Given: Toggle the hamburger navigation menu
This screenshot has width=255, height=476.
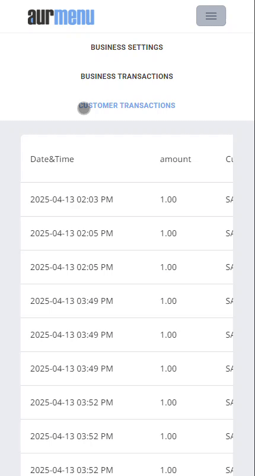Looking at the screenshot, I should 211,16.
